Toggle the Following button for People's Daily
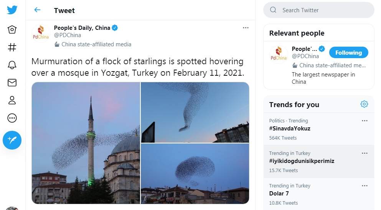This screenshot has width=381, height=210. pyautogui.click(x=348, y=52)
